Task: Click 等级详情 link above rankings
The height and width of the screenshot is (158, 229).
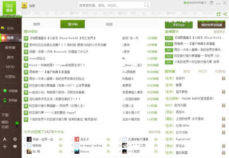Action: [155, 132]
